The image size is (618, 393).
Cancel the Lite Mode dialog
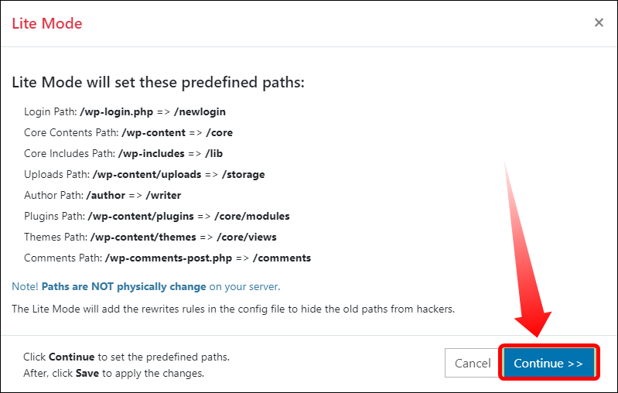click(473, 363)
